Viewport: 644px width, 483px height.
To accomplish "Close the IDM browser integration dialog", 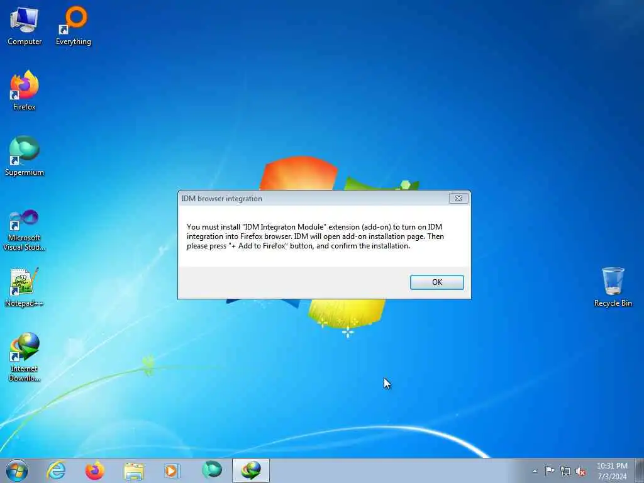I will pyautogui.click(x=458, y=198).
